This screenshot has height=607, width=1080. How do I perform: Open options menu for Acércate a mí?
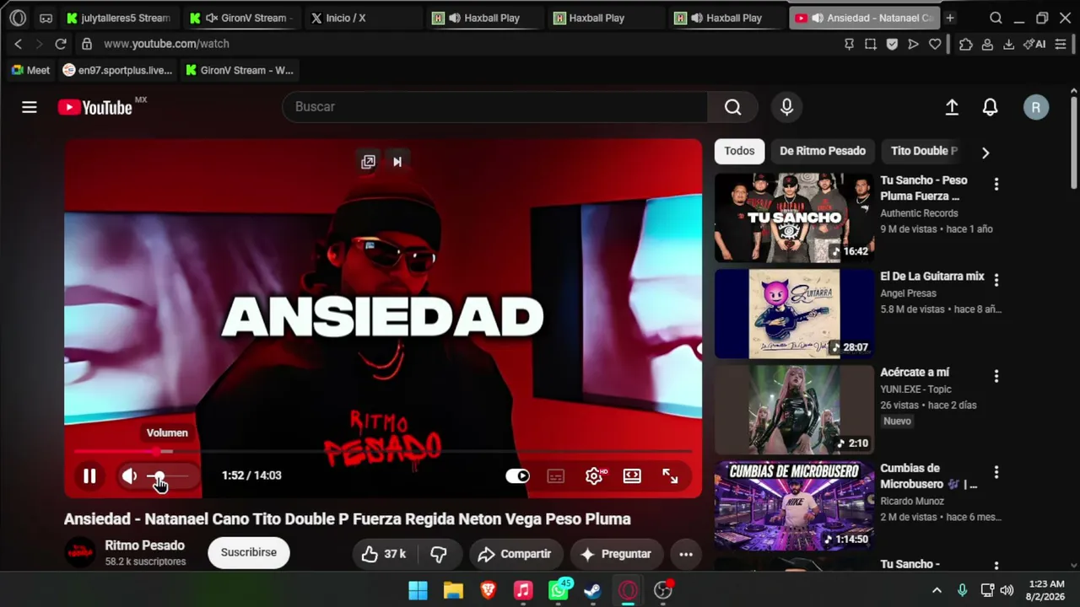click(996, 376)
